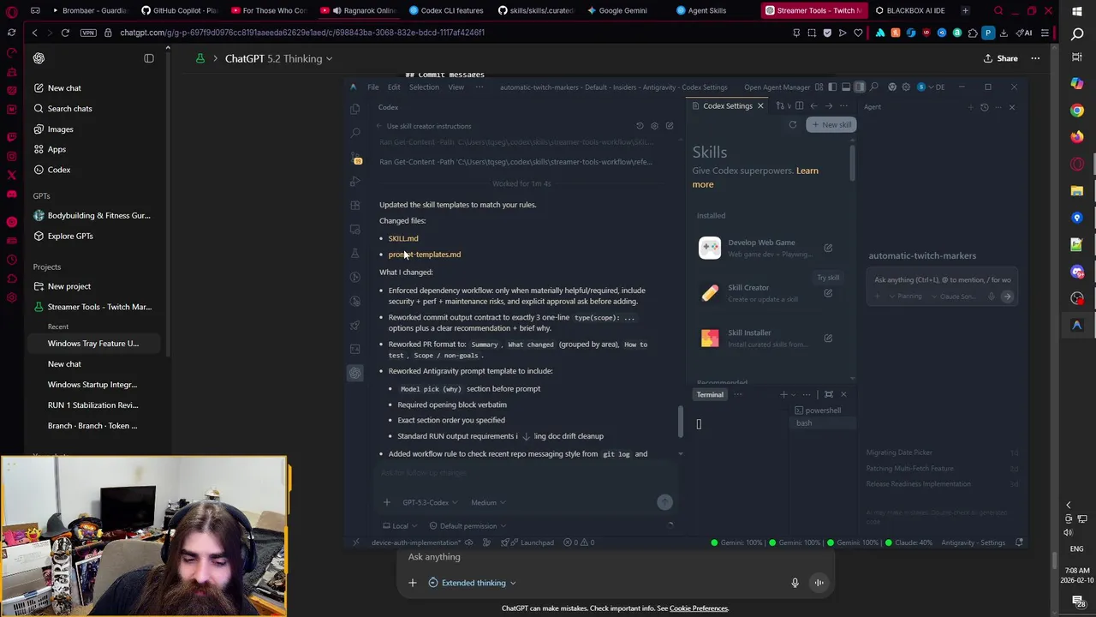Open Bodybuilding & Fitness Guru GPT
Screen dimensions: 1096x617
click(98, 215)
